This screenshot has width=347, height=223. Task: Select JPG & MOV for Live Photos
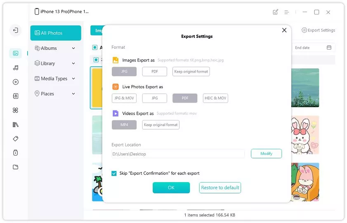click(x=124, y=98)
